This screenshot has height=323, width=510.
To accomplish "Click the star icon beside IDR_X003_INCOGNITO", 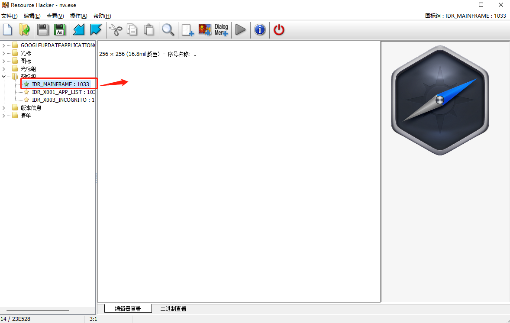I will (x=27, y=100).
